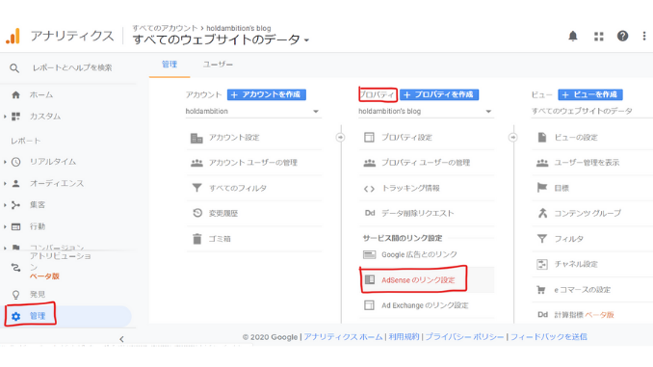653x367 pixels.
Task: Open アカウント ユーザーの管理
Action: point(253,163)
